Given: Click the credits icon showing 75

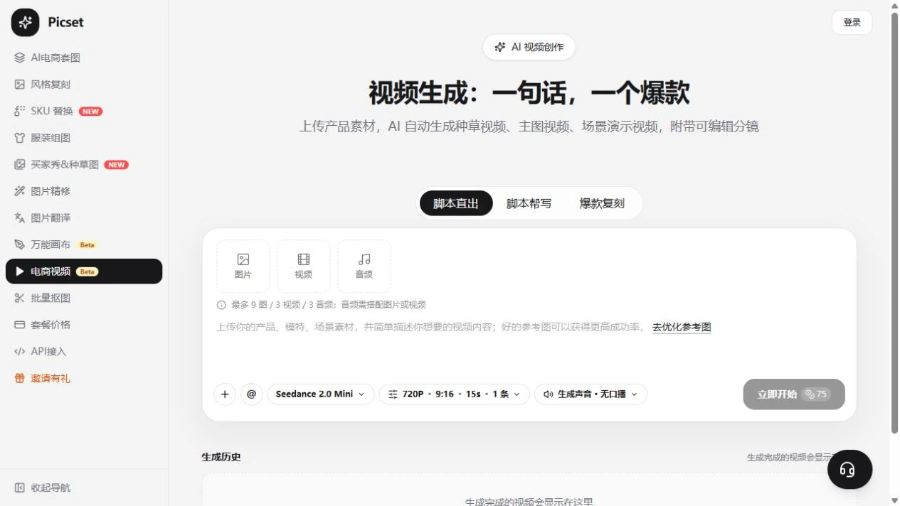Looking at the screenshot, I should (810, 394).
